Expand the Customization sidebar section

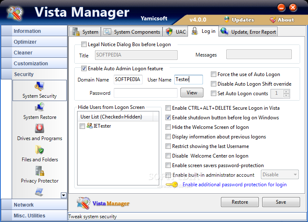coord(34,63)
